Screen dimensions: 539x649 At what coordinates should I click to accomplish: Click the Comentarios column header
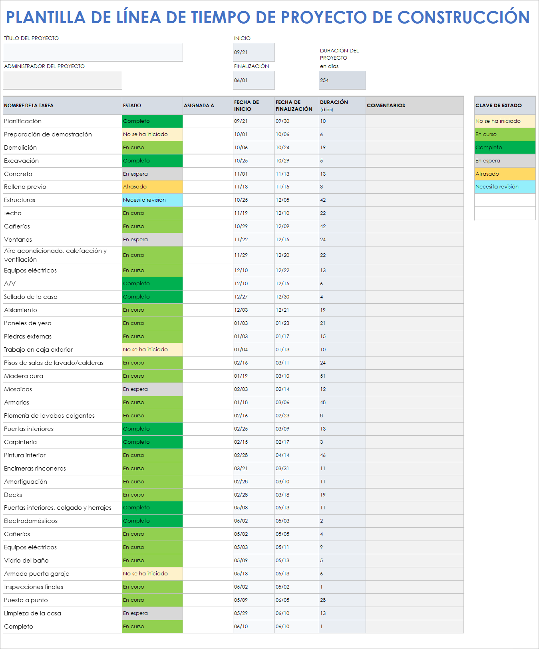point(415,106)
